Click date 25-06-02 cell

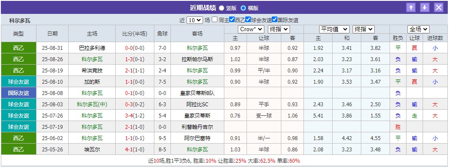coord(53,138)
